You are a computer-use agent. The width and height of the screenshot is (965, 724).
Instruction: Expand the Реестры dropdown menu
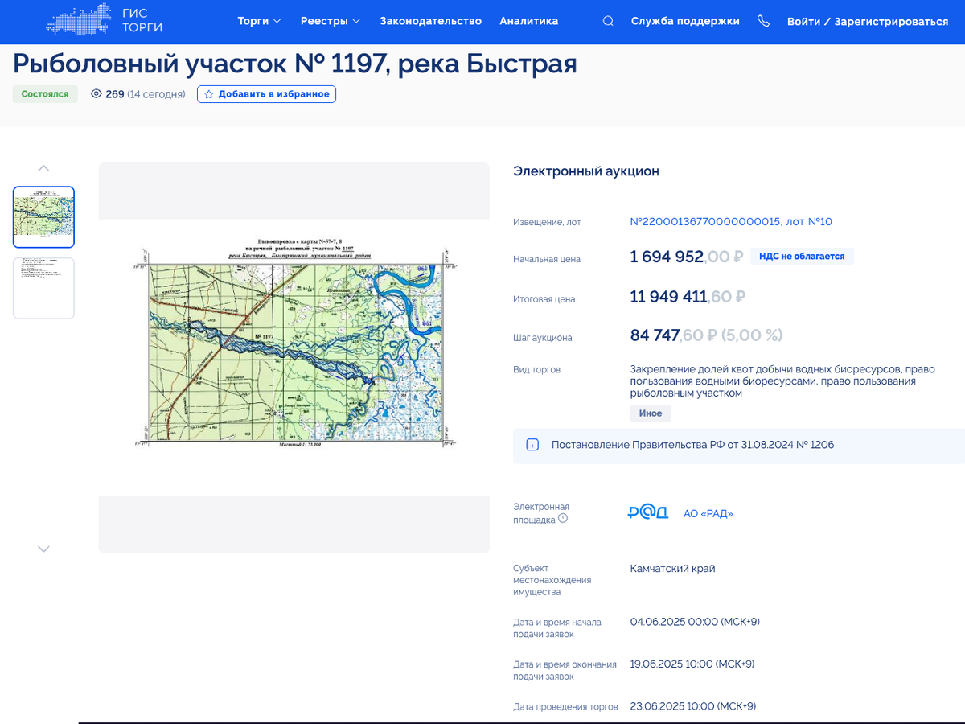pos(331,21)
